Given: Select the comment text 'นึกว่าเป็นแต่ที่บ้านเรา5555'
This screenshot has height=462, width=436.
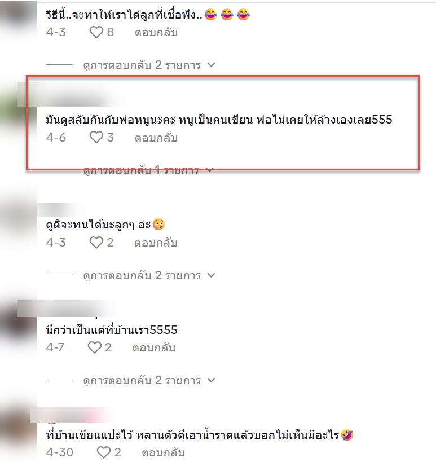Looking at the screenshot, I should click(112, 330).
